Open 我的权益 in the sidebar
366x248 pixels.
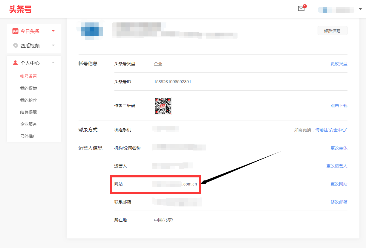tap(29, 88)
